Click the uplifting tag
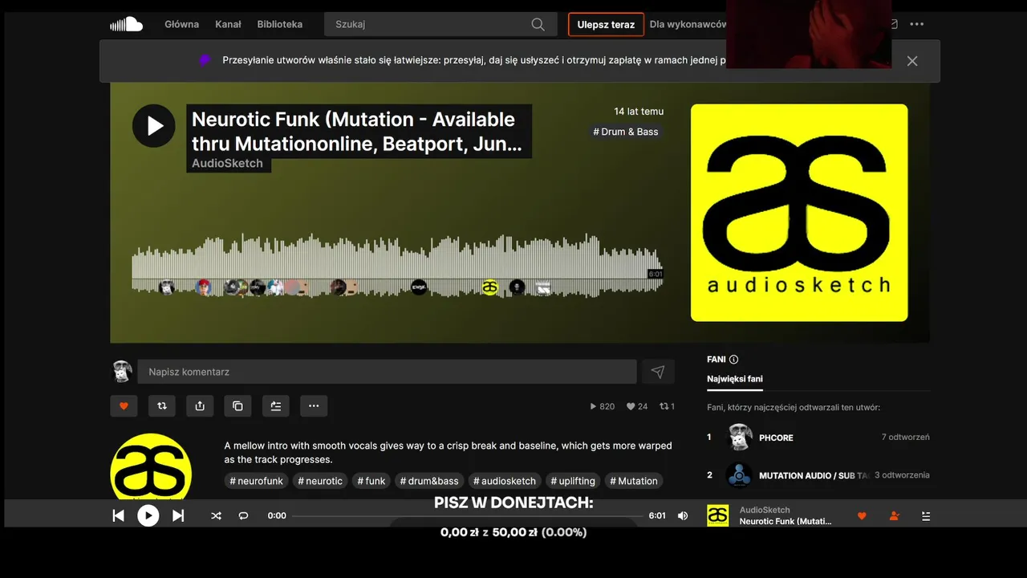Screen dimensions: 1027x578 click(x=573, y=481)
